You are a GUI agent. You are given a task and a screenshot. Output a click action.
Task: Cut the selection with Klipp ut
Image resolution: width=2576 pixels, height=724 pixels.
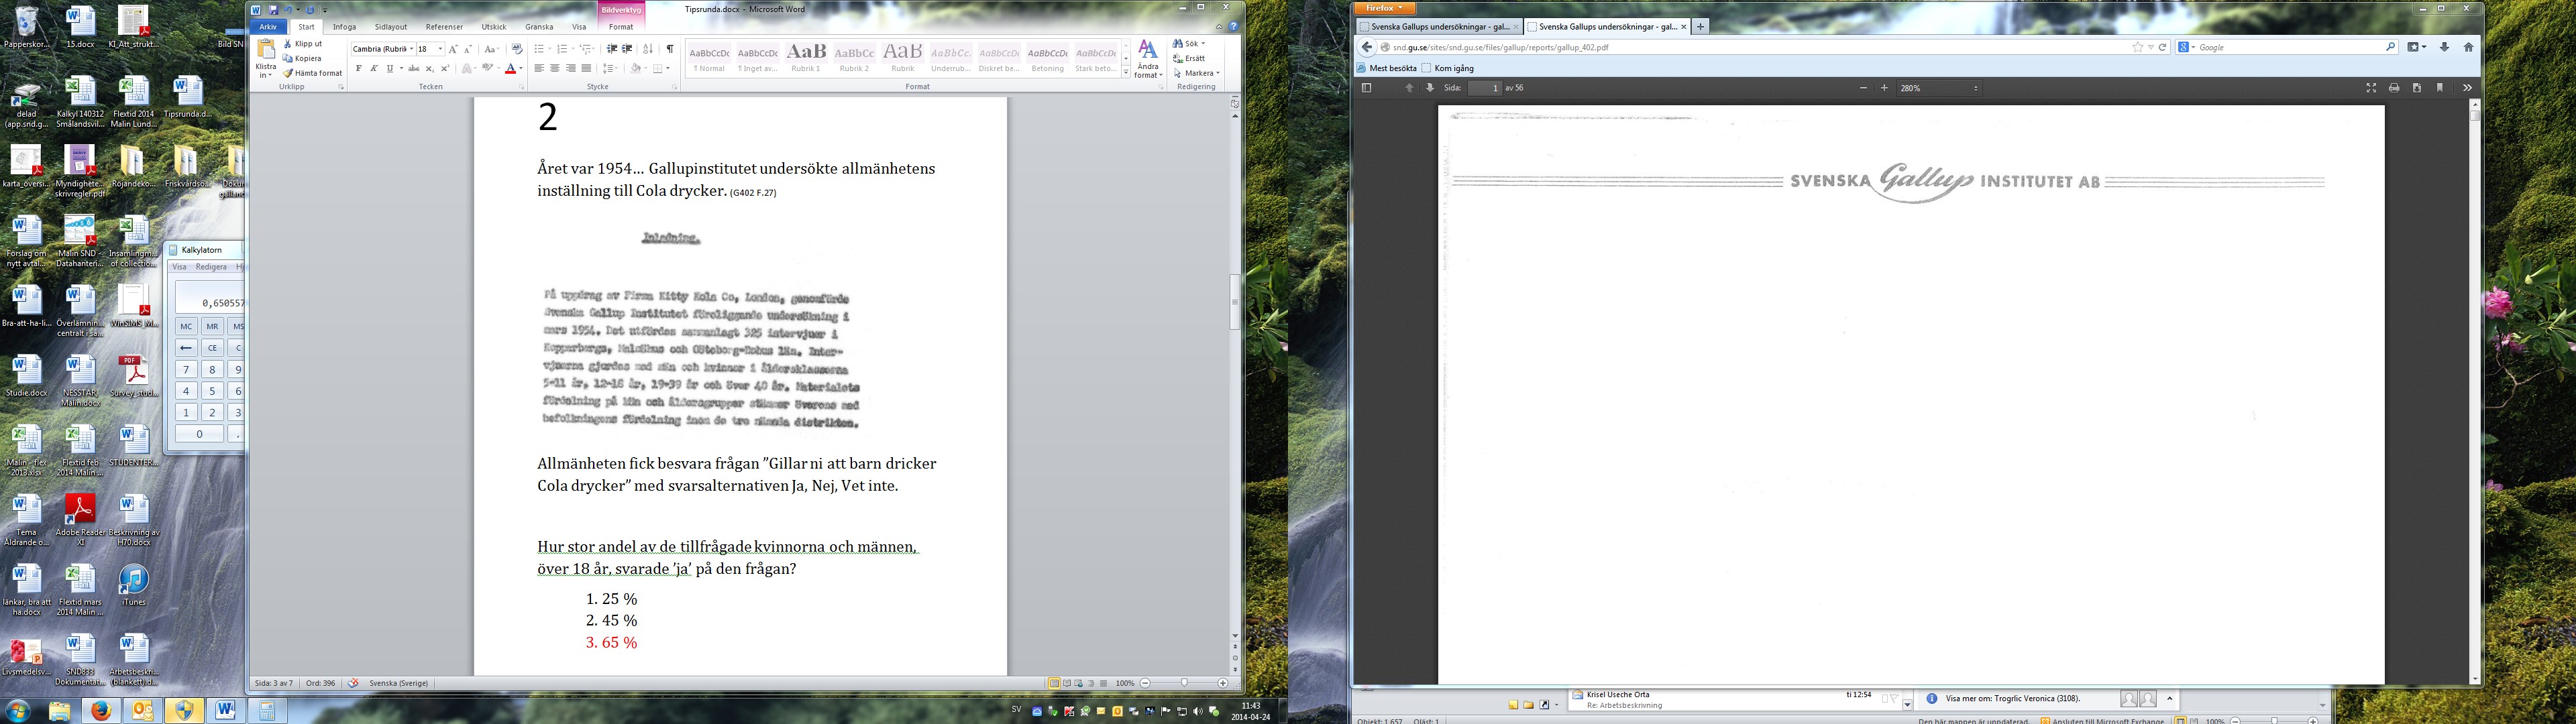(x=303, y=44)
